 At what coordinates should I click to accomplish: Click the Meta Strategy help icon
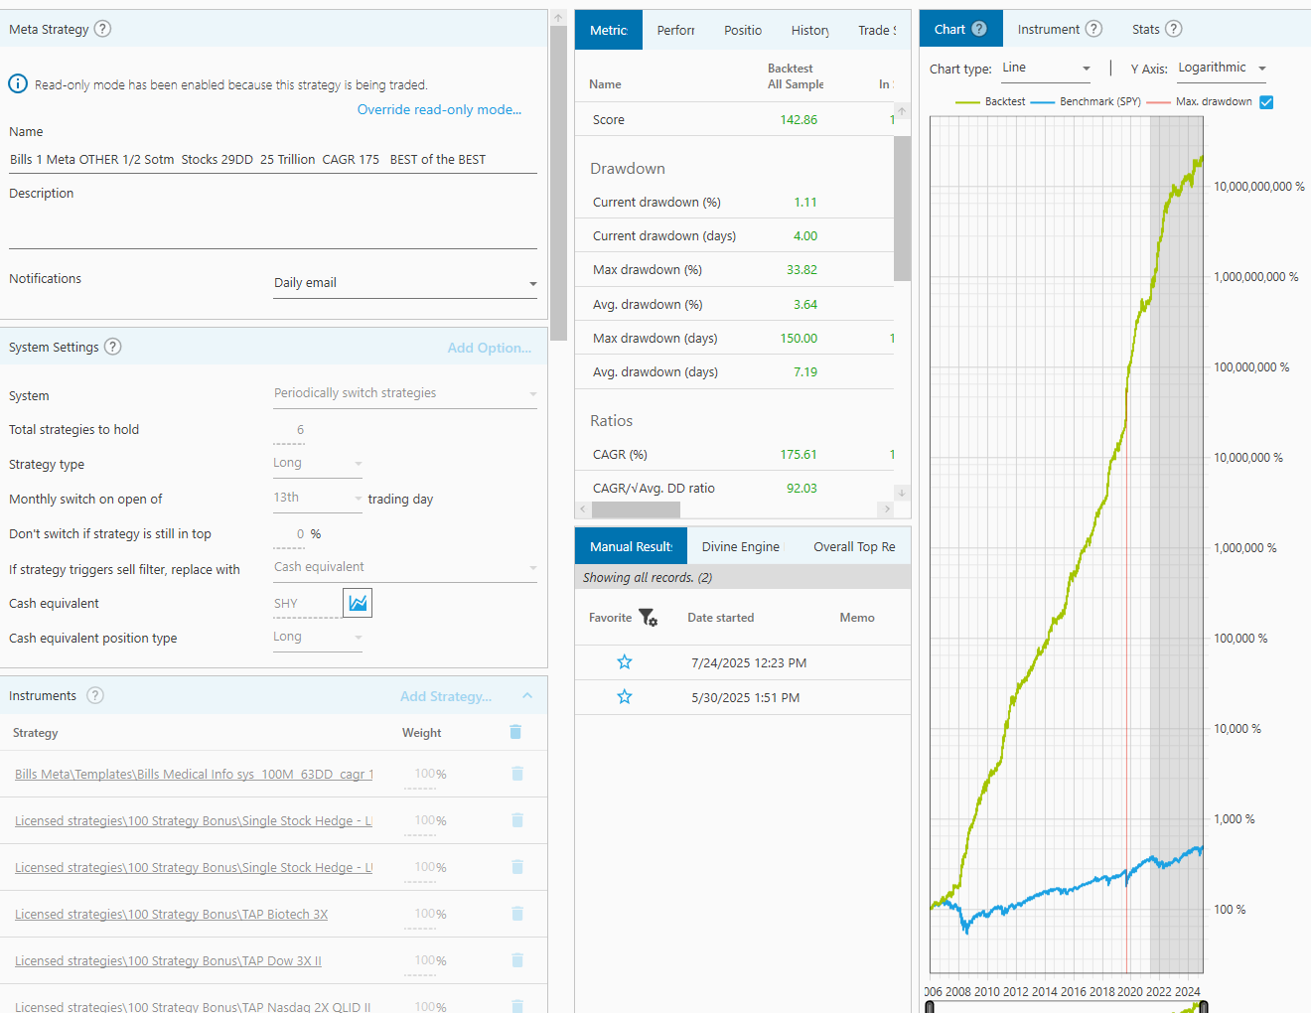pyautogui.click(x=102, y=29)
